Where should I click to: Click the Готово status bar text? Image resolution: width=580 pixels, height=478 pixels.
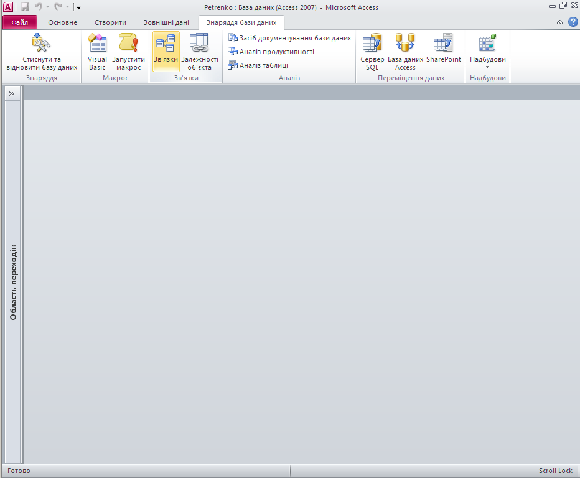pos(19,471)
